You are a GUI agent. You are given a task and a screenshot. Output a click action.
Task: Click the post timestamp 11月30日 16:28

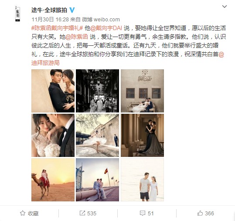tap(50, 19)
